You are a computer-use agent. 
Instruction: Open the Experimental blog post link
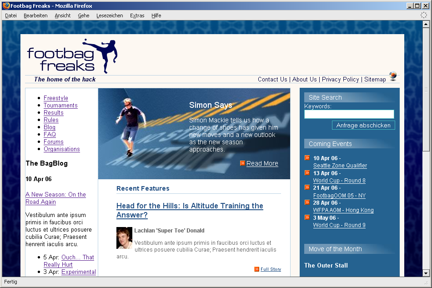(x=79, y=272)
